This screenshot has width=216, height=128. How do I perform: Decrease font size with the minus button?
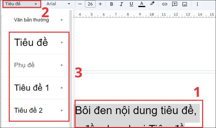[x=80, y=4]
